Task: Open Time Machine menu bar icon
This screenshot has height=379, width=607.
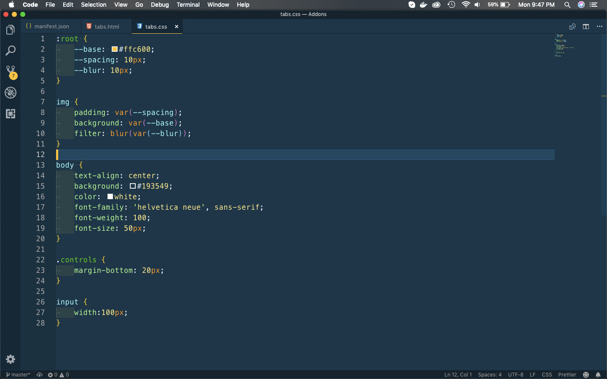Action: pyautogui.click(x=451, y=5)
